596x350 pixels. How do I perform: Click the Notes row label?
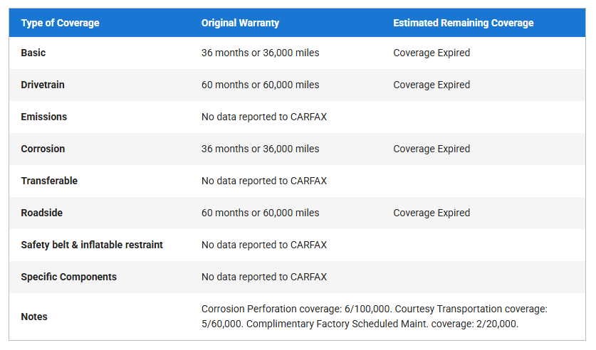[34, 317]
